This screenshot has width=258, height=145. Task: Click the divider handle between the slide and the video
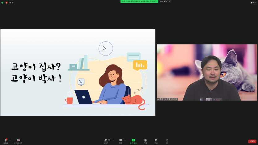(x=156, y=72)
